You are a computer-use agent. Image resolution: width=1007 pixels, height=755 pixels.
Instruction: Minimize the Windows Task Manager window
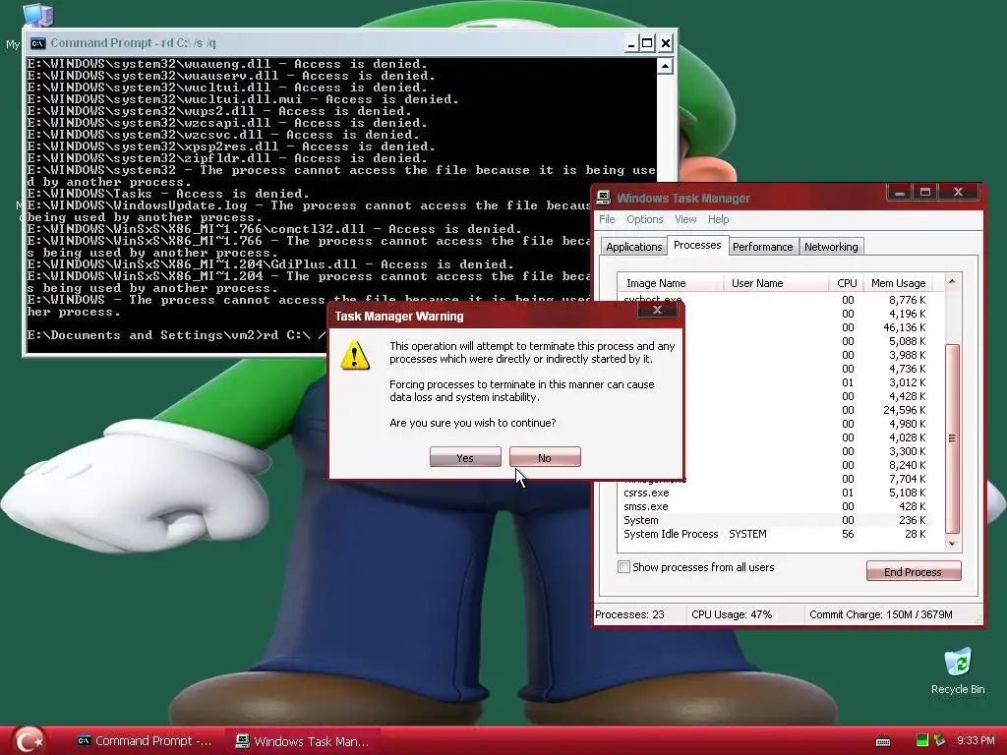pyautogui.click(x=899, y=192)
